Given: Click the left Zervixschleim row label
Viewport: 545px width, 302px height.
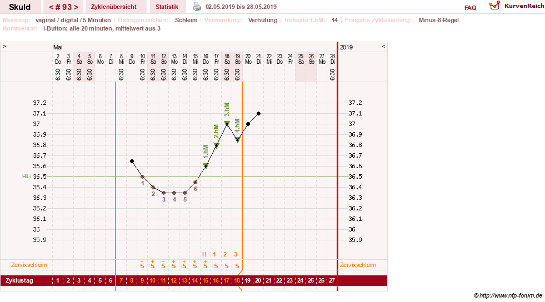Looking at the screenshot, I should pyautogui.click(x=29, y=265).
